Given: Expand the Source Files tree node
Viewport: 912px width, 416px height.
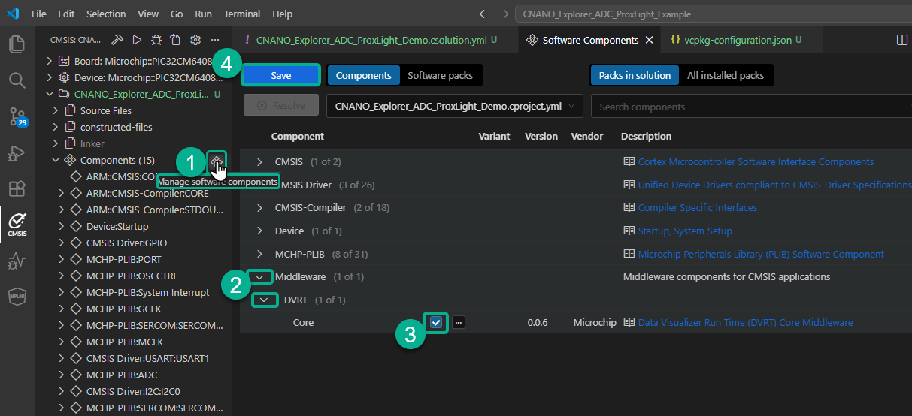Looking at the screenshot, I should [x=56, y=110].
